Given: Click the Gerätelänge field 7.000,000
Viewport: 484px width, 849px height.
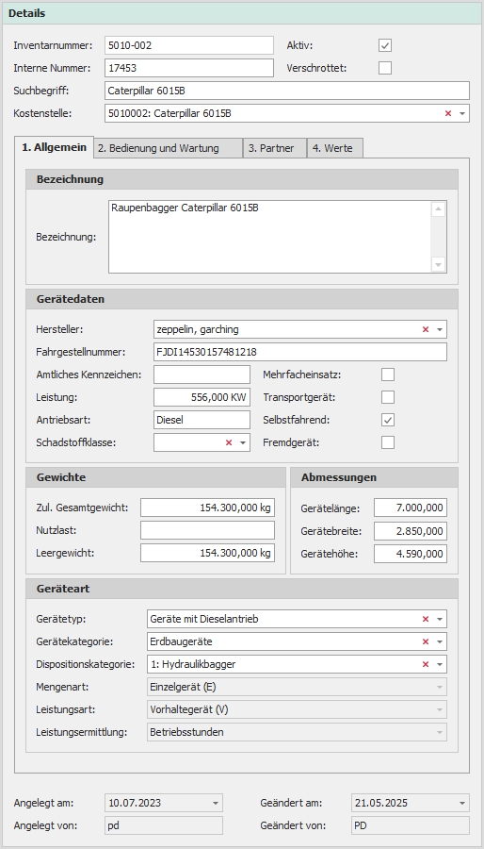Looking at the screenshot, I should point(411,508).
